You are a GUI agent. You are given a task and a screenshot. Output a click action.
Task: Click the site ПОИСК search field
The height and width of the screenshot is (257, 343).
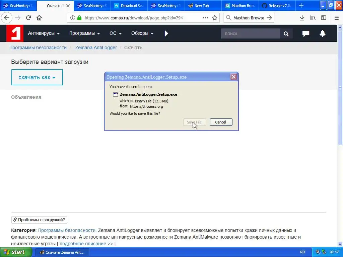(x=251, y=34)
